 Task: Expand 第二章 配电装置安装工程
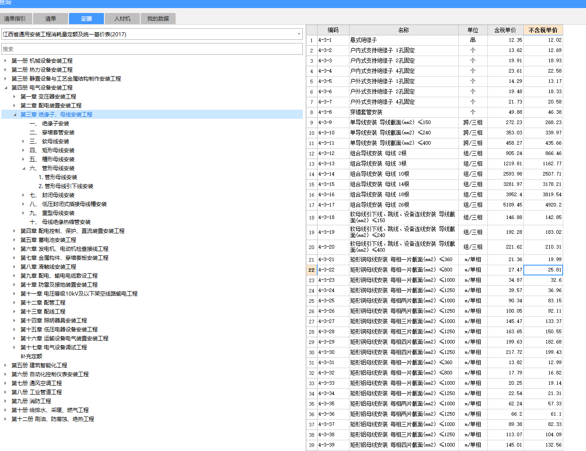[x=14, y=105]
